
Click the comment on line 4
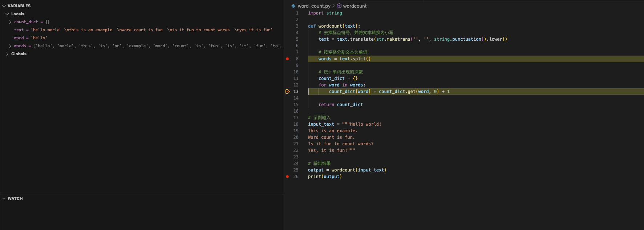pos(356,33)
